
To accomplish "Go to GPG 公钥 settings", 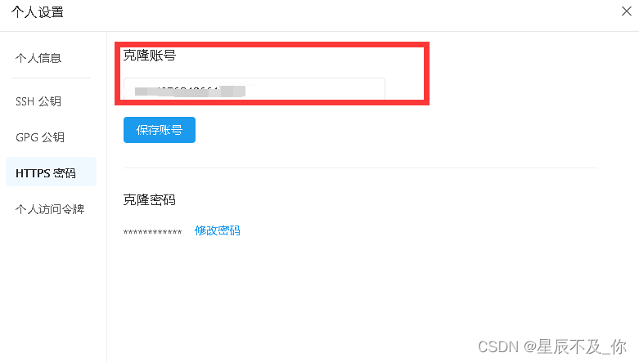I will coord(40,137).
